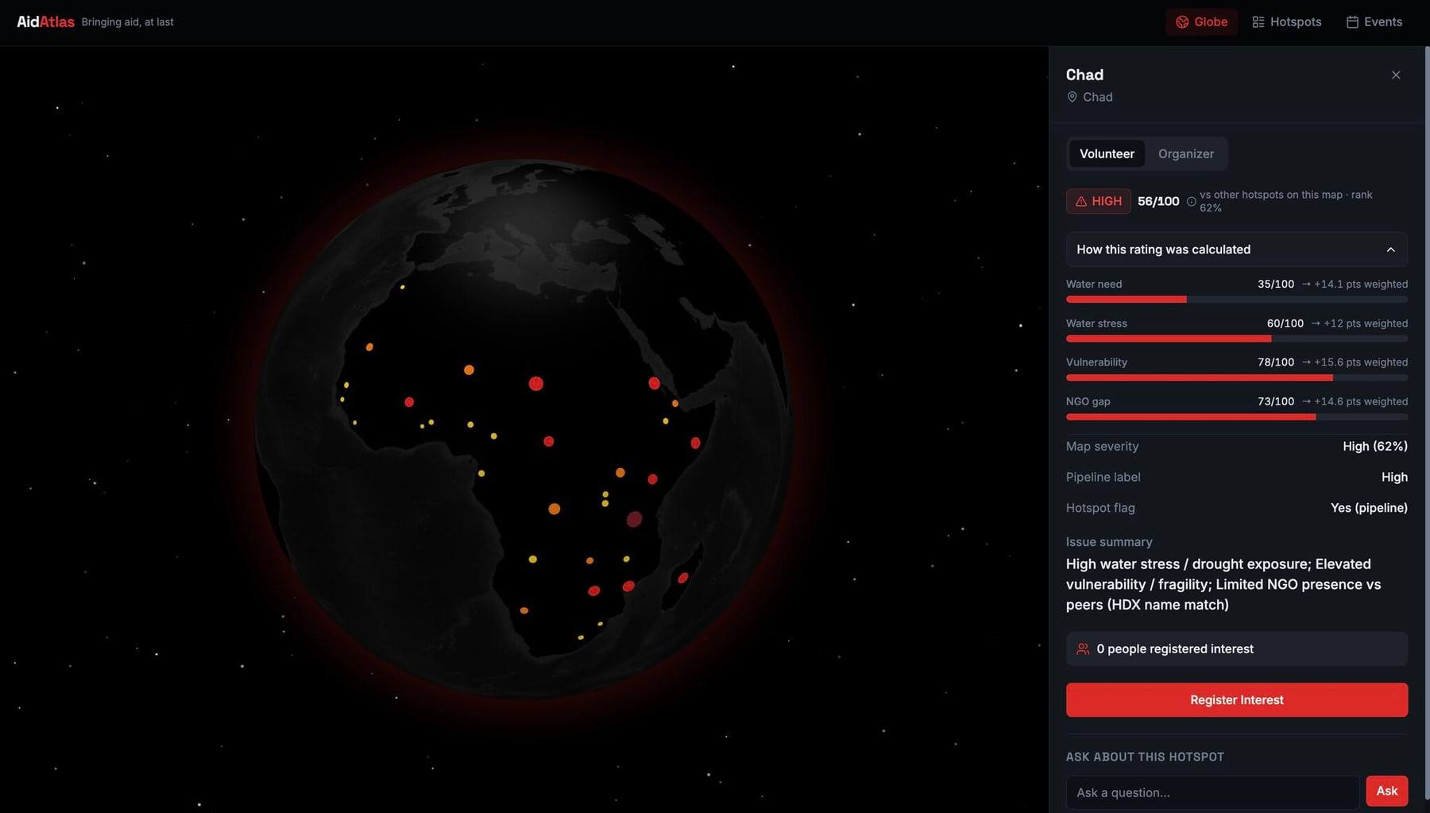This screenshot has width=1430, height=813.
Task: Click the '56/100' score text
Action: point(1158,202)
